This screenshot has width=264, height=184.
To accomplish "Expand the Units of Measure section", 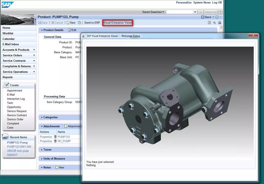I will (x=42, y=159).
